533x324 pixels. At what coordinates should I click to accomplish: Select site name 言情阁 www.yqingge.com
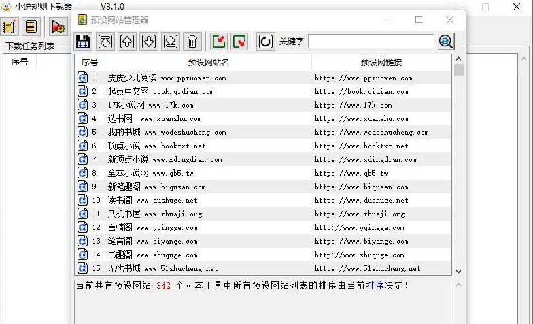tap(152, 227)
